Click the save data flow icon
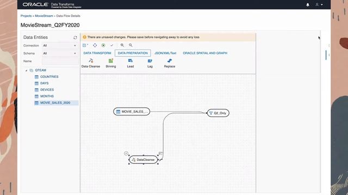 pyautogui.click(x=85, y=45)
